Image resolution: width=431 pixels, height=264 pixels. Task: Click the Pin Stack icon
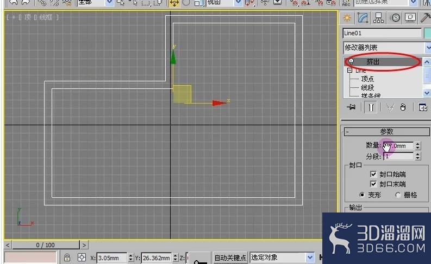pyautogui.click(x=351, y=107)
